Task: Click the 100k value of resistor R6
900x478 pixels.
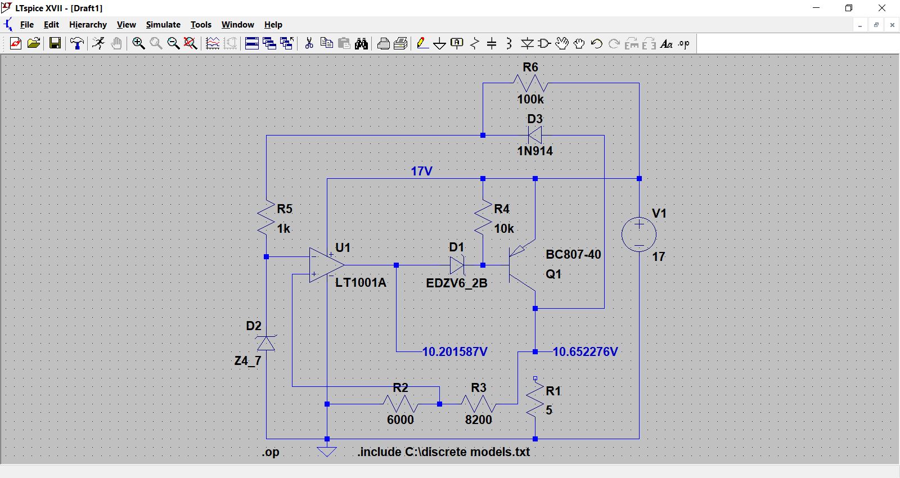Action: (530, 100)
